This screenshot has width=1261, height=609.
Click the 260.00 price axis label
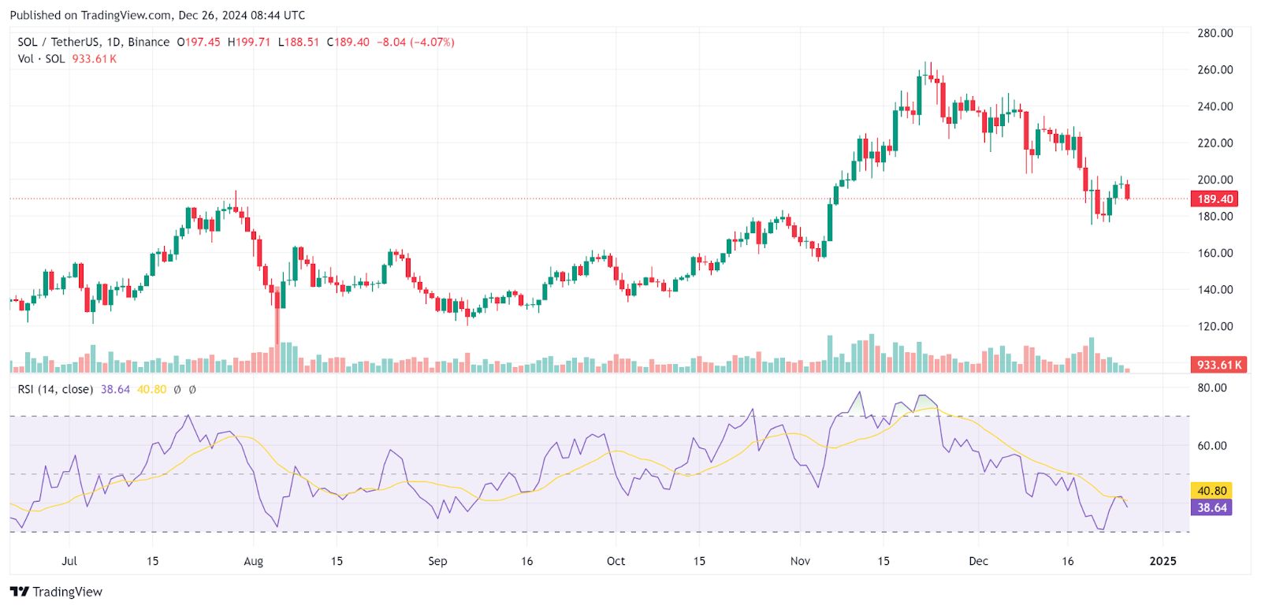click(1215, 69)
